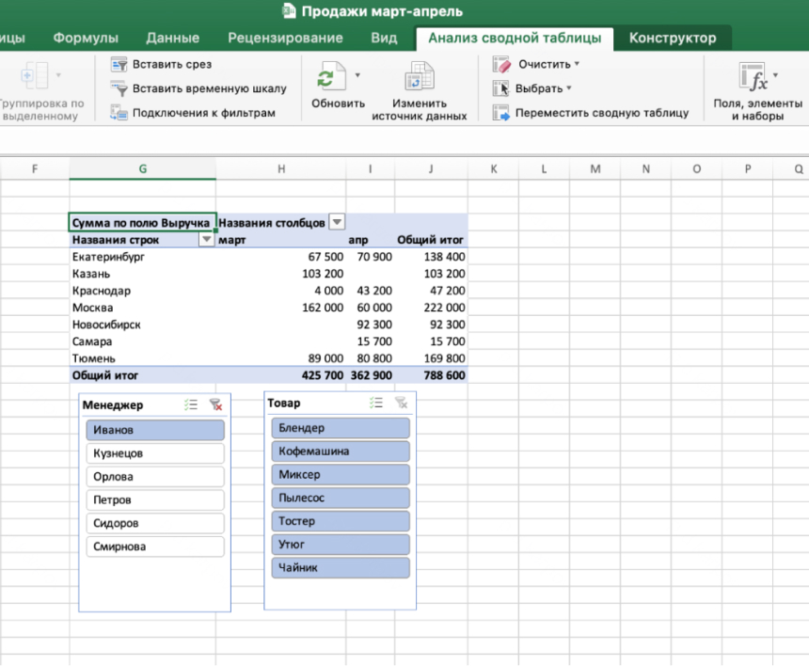Clear filter in Менеджер slicer
The image size is (809, 666).
click(x=215, y=405)
